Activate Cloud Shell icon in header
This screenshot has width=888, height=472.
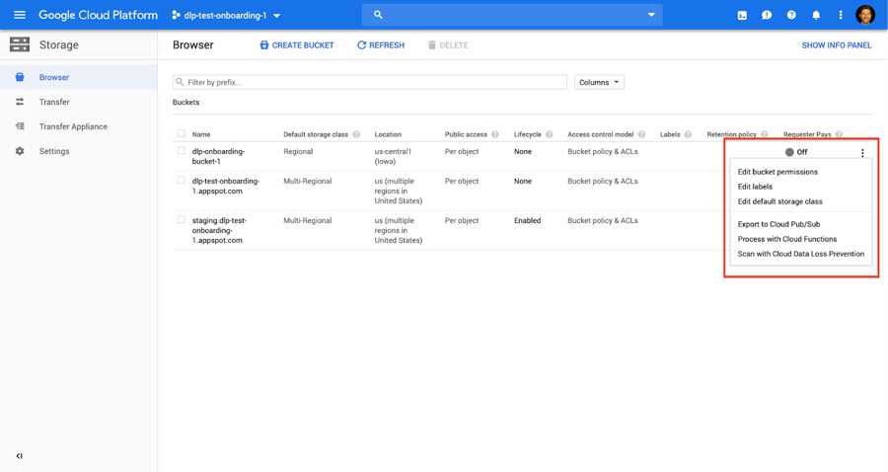pyautogui.click(x=742, y=15)
